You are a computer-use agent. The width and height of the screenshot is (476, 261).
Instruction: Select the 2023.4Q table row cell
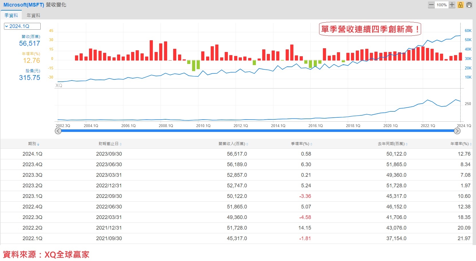tap(32, 164)
